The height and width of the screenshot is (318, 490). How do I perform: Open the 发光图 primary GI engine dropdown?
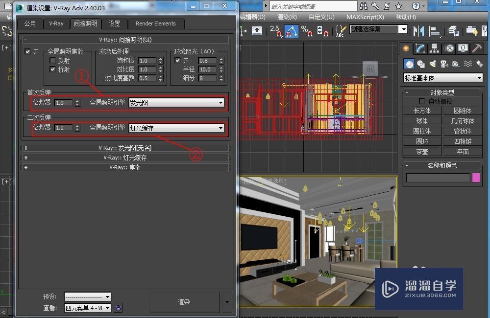(220, 103)
